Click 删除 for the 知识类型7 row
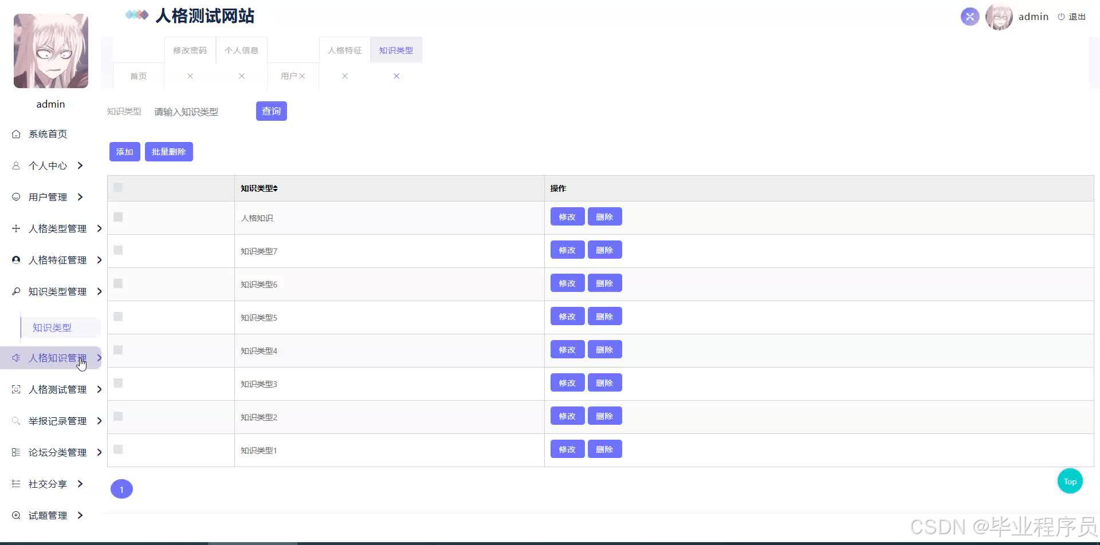Viewport: 1100px width, 545px height. click(605, 250)
